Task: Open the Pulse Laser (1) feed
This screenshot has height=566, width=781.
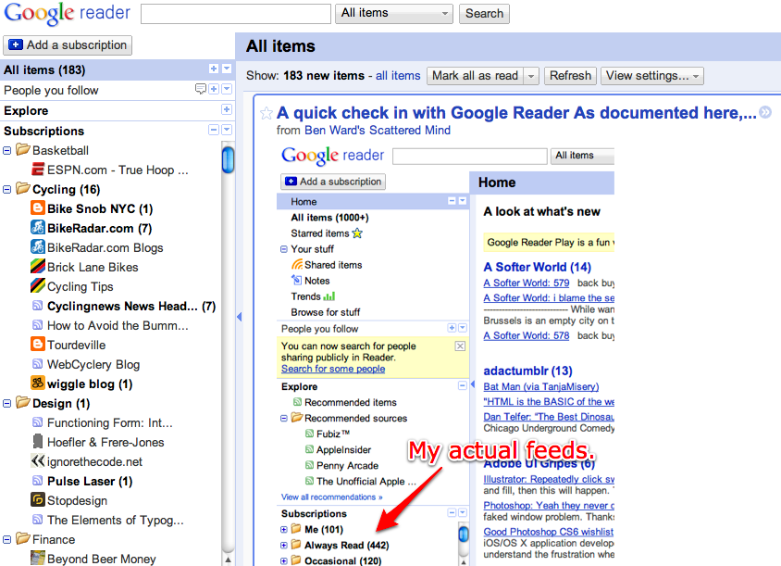Action: point(90,481)
